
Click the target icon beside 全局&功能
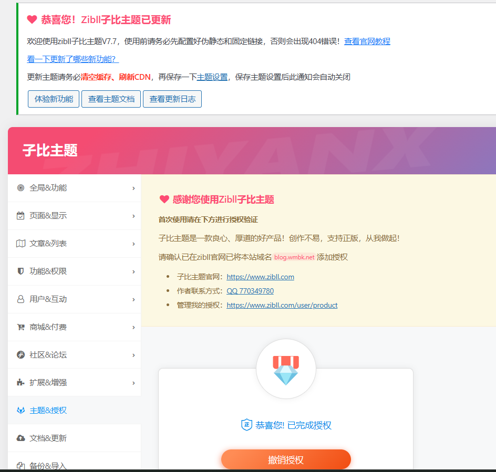pos(20,188)
